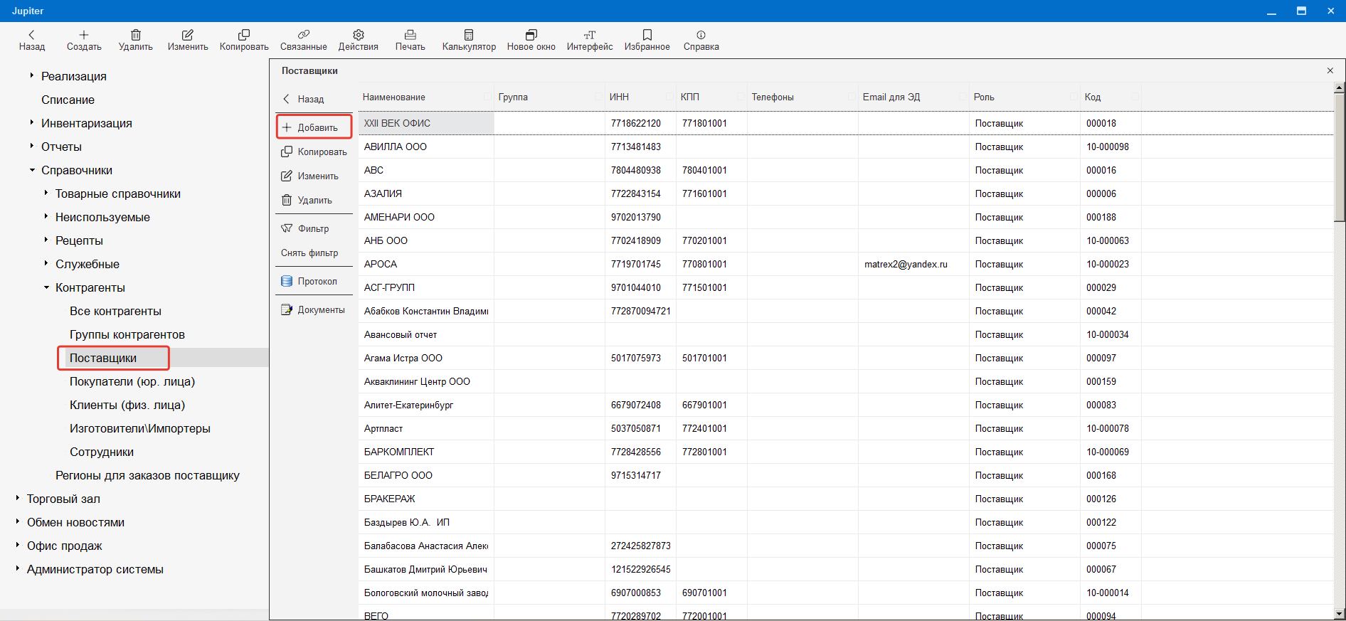Viewport: 1346px width, 621px height.
Task: Expand the Рецепты node arrow
Action: (46, 240)
